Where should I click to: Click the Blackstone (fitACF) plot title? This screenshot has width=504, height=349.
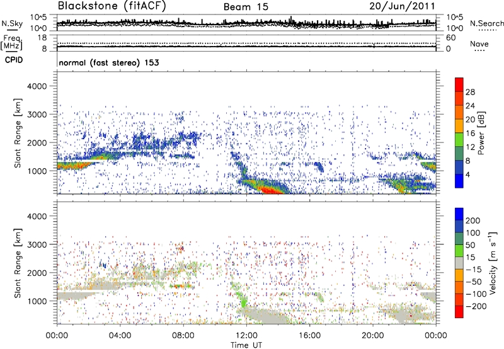[x=112, y=6]
